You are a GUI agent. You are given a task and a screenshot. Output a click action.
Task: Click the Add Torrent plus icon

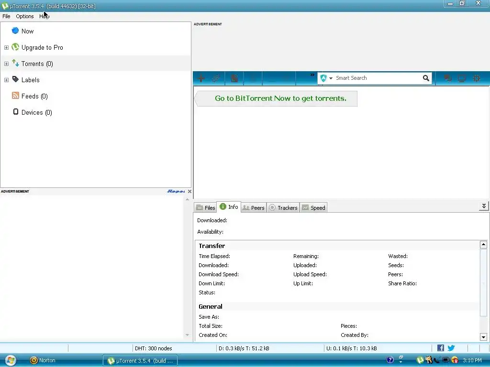click(x=201, y=78)
